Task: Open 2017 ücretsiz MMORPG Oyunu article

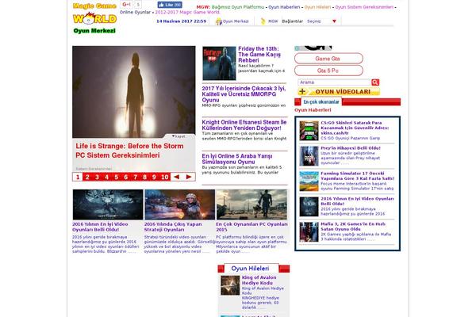Action: pos(244,94)
